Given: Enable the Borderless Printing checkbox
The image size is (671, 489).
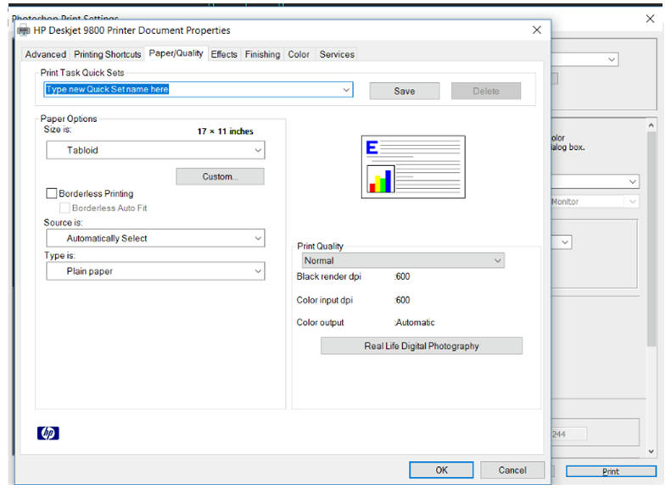Looking at the screenshot, I should point(52,194).
